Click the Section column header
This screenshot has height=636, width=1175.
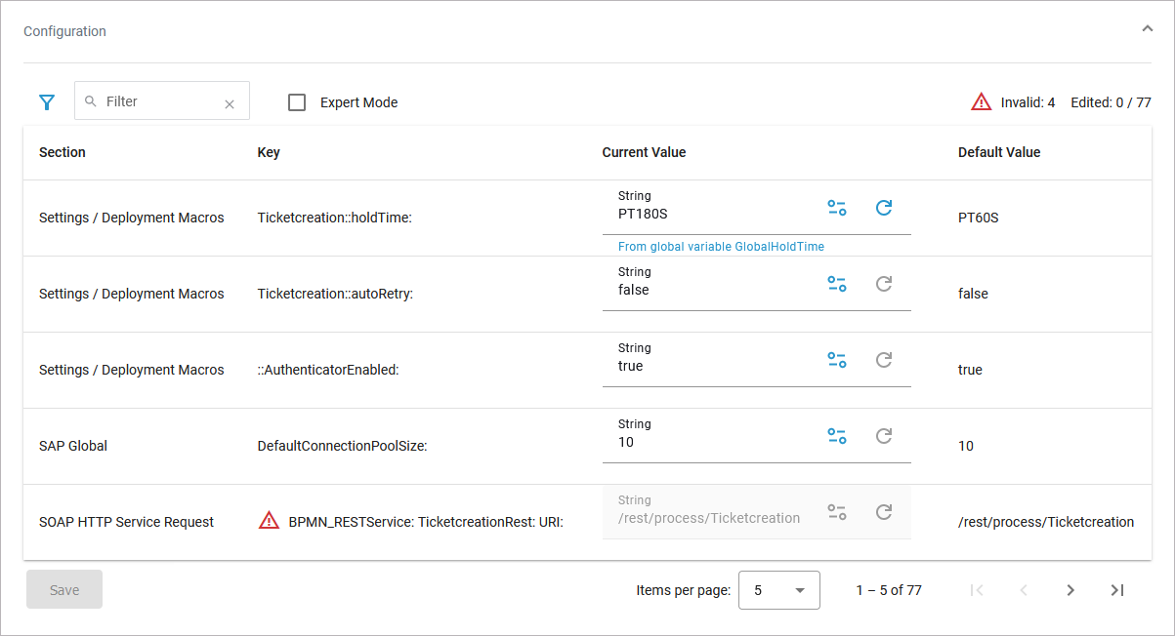click(63, 152)
